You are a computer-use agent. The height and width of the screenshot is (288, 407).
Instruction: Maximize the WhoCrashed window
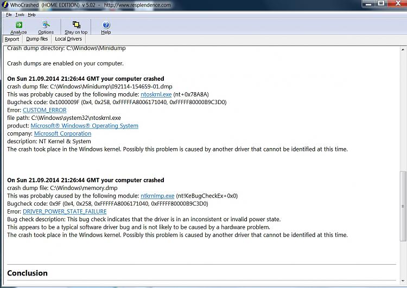(381, 3)
